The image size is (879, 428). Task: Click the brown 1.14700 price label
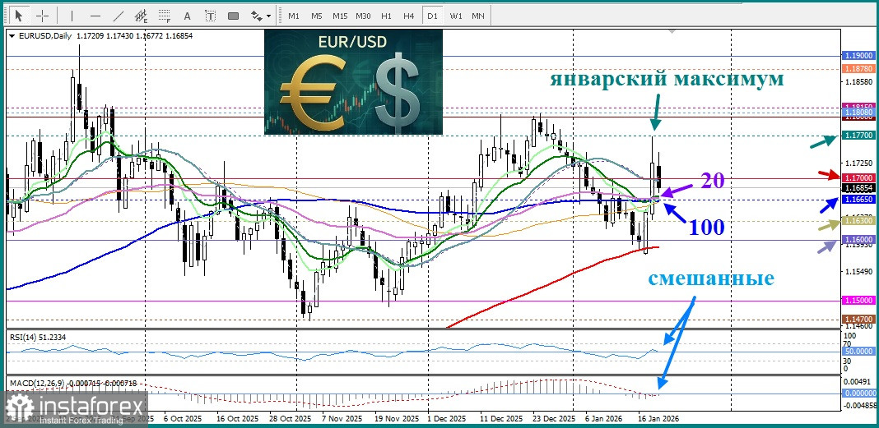point(858,319)
